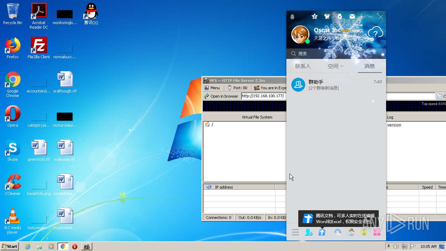
Task: Click the QQ penguin icon at top-left of panel
Action: tap(292, 17)
